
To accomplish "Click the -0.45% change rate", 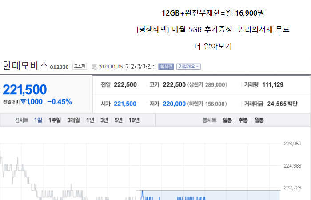I will (x=60, y=102).
